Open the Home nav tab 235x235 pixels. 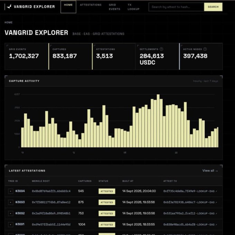click(68, 7)
